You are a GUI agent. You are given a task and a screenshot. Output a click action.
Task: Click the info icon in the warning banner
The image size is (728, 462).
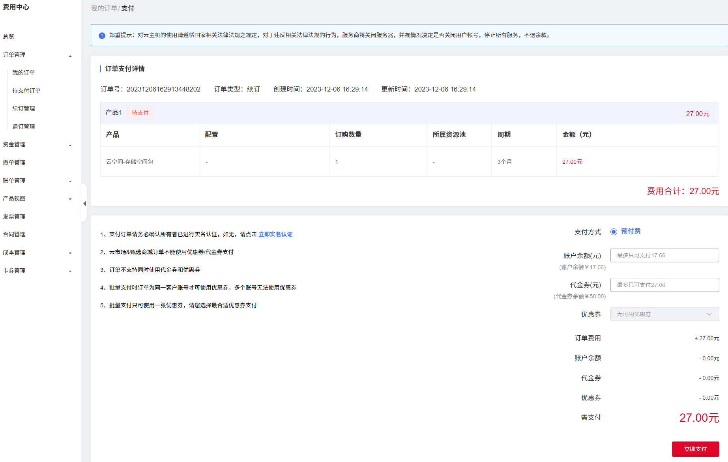(102, 36)
